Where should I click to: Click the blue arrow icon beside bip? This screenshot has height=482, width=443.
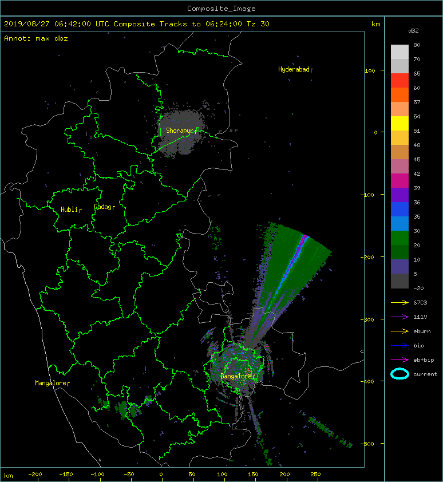click(x=400, y=346)
